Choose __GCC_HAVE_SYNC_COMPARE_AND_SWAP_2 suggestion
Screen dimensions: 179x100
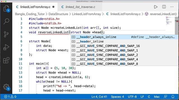point(124,55)
